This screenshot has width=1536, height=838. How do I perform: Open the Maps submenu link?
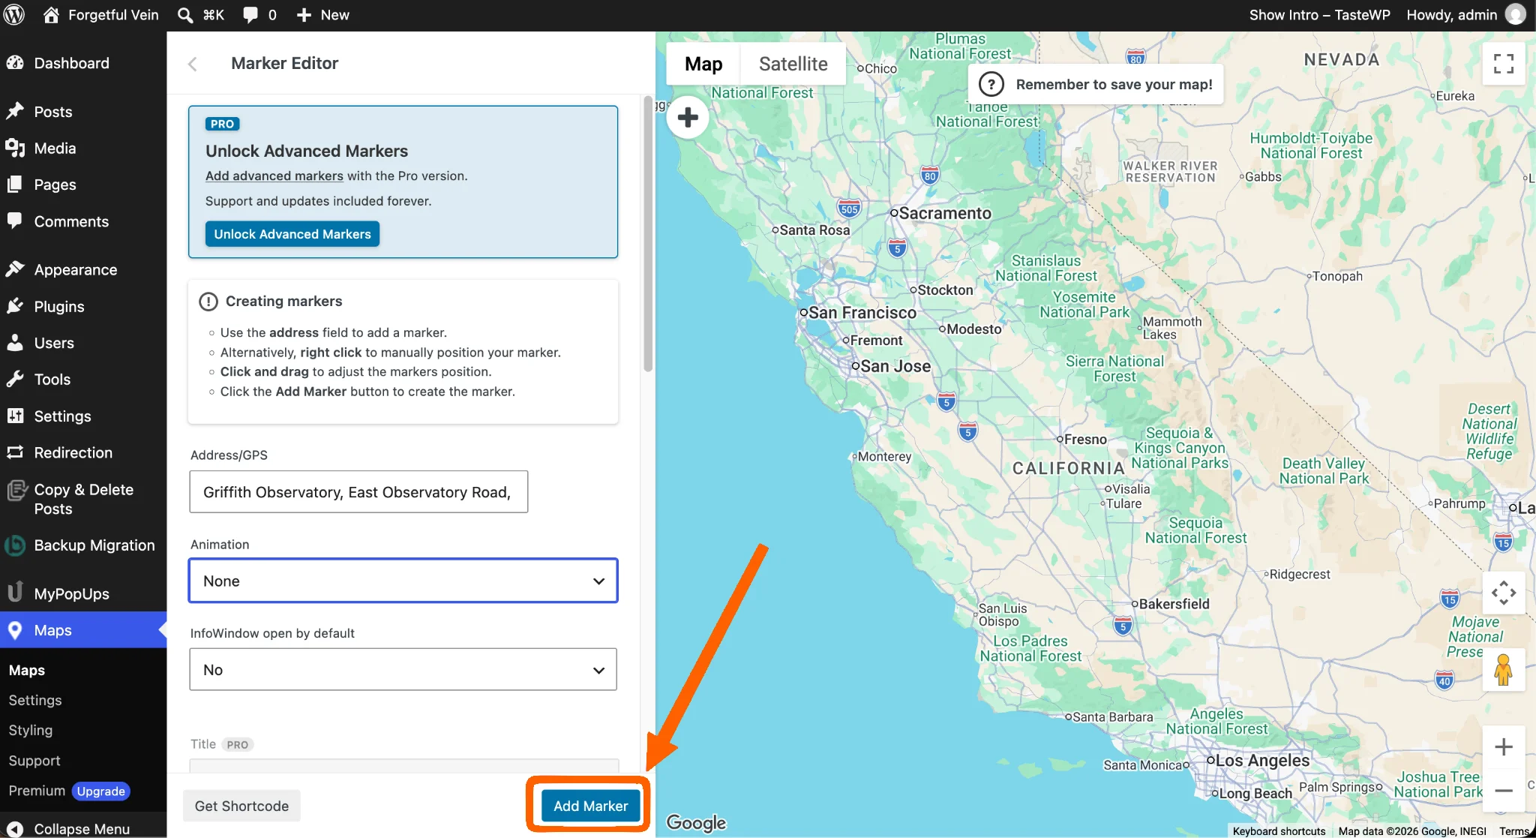[x=27, y=670]
